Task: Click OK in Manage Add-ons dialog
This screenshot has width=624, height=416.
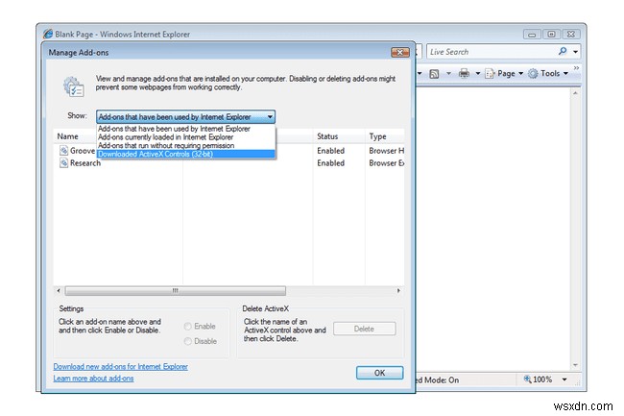Action: pos(379,373)
